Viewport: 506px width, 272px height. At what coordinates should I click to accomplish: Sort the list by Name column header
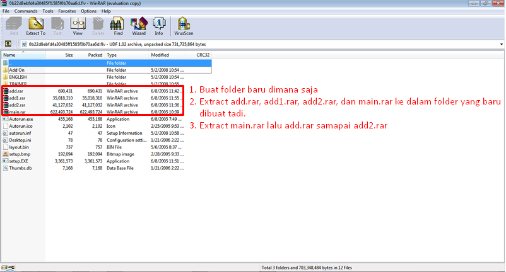point(9,55)
